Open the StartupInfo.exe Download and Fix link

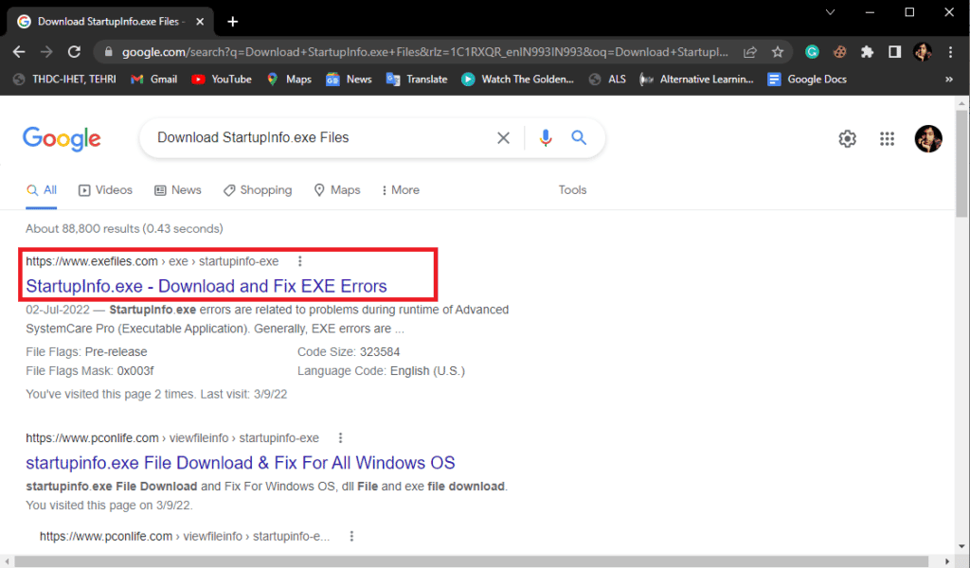(x=207, y=285)
